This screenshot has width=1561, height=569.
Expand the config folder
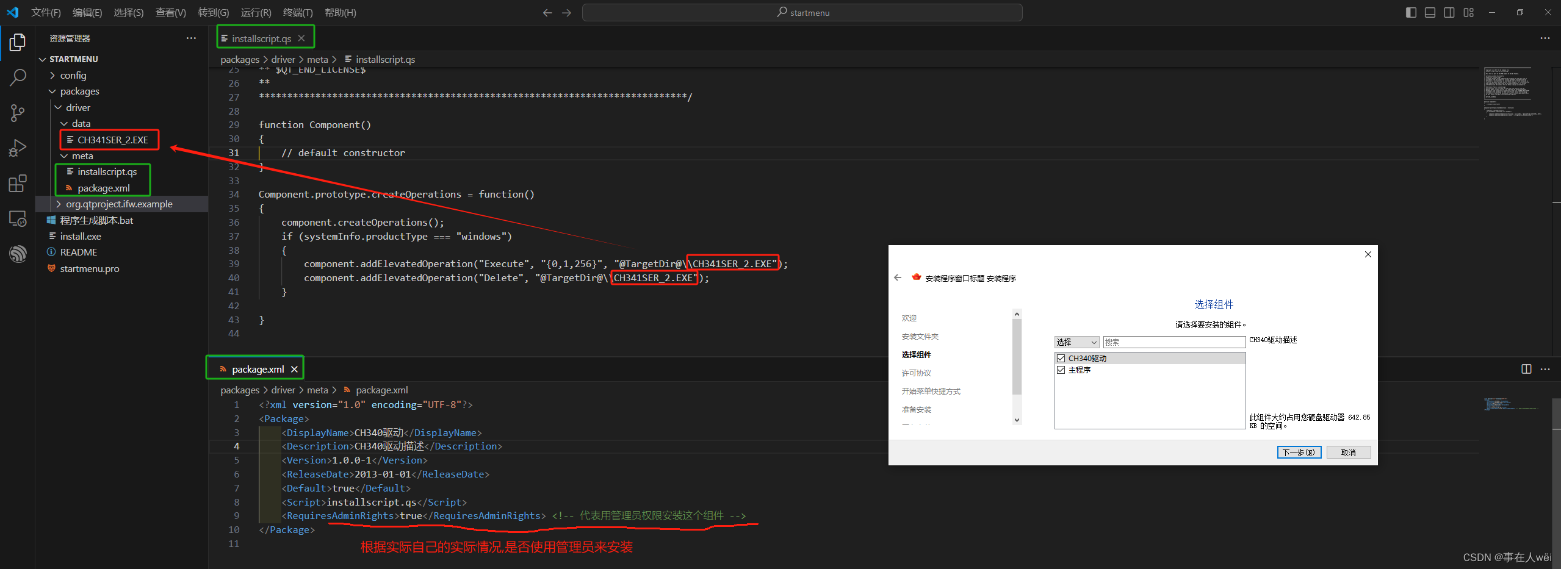coord(52,76)
